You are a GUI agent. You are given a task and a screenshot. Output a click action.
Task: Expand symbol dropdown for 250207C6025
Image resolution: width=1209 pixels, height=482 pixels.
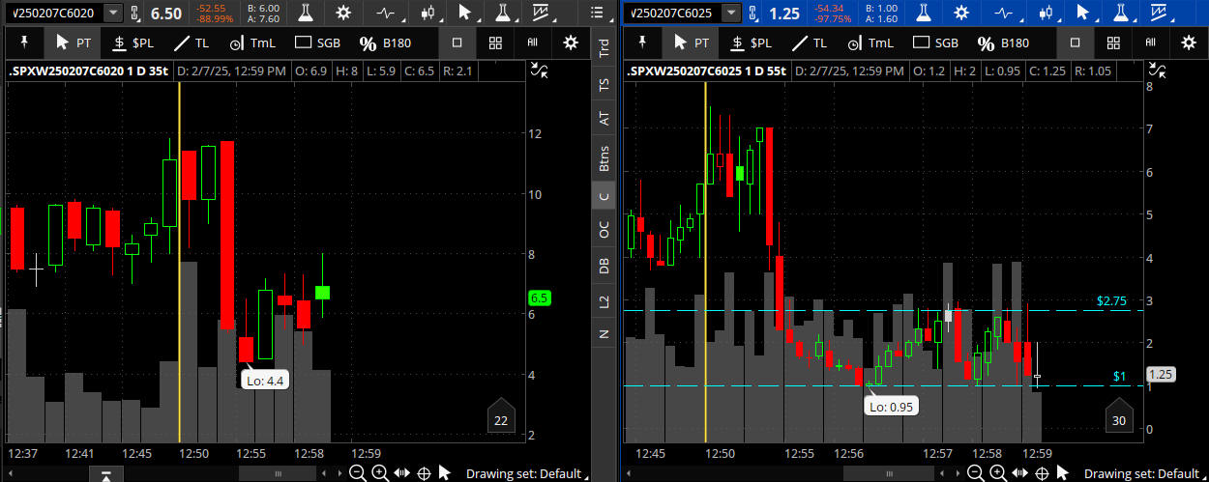click(x=731, y=13)
